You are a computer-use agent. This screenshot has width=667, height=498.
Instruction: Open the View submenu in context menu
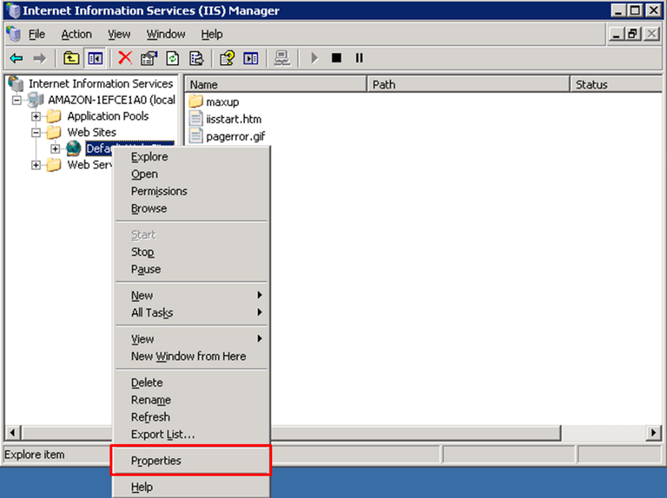point(192,339)
